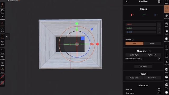
Task: Select the Brush sculpt tool
Action: [x=167, y=70]
